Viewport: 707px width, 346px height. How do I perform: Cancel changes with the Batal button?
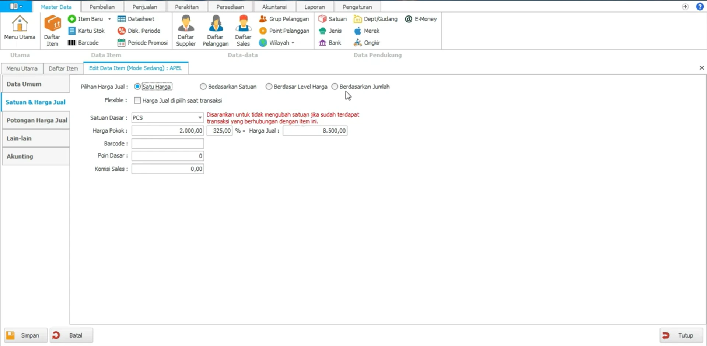[x=71, y=335]
